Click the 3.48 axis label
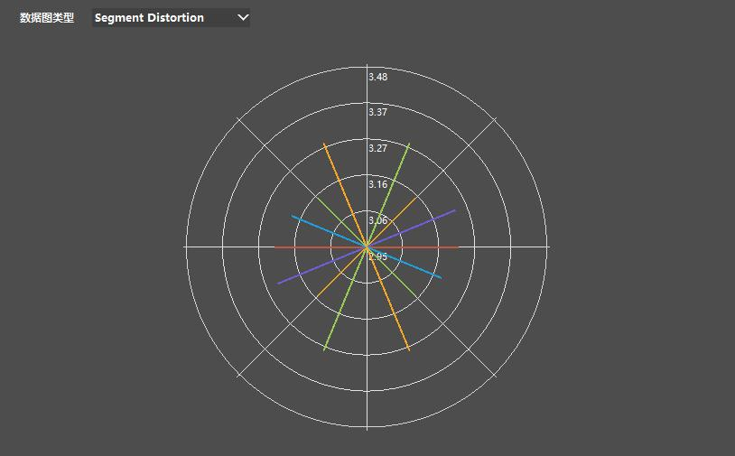 click(378, 77)
